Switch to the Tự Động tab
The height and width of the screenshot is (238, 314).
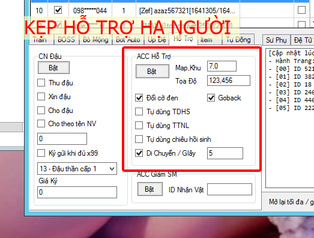click(238, 40)
